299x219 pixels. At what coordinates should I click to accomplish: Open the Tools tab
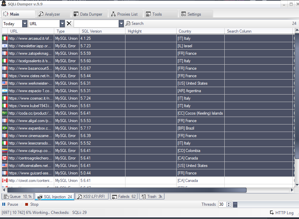[x=161, y=14]
